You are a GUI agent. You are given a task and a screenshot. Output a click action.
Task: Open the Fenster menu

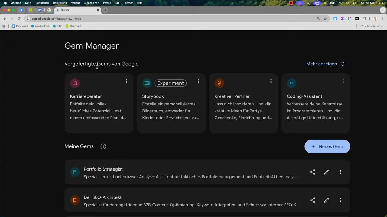128,3
